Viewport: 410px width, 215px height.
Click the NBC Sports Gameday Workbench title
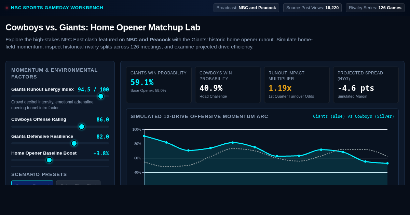pyautogui.click(x=57, y=8)
